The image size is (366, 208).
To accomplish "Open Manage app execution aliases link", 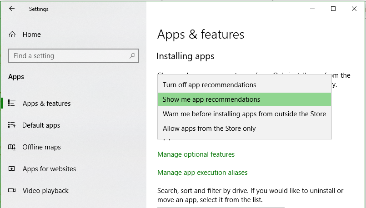I will pyautogui.click(x=202, y=173).
